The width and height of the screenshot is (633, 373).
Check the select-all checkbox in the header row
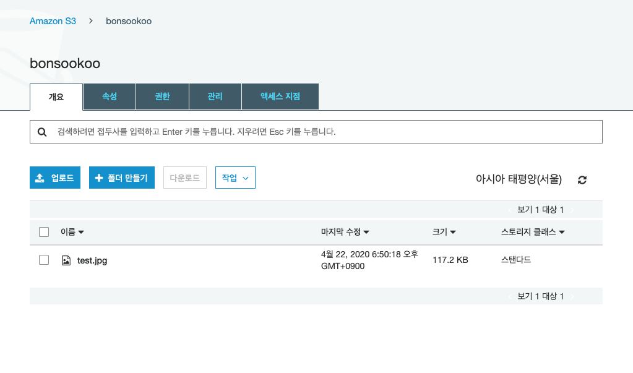(43, 231)
